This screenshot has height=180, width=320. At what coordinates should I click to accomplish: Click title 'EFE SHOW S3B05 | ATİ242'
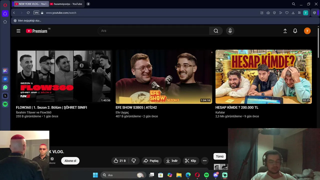[x=136, y=107]
